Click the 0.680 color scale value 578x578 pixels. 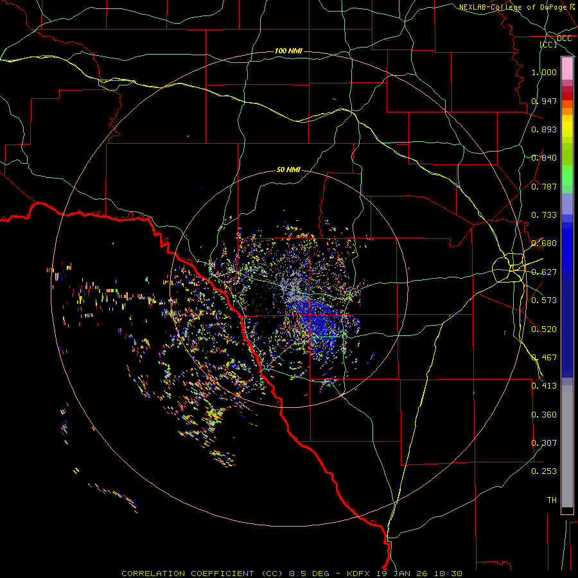544,243
